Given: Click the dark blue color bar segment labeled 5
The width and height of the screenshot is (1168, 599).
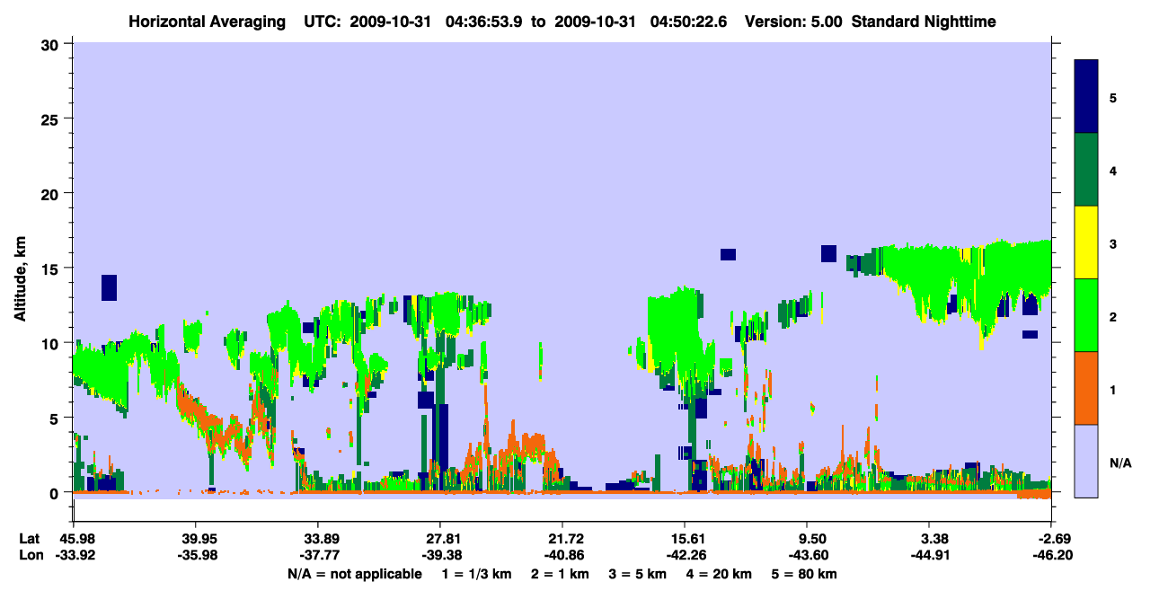Looking at the screenshot, I should [1086, 96].
